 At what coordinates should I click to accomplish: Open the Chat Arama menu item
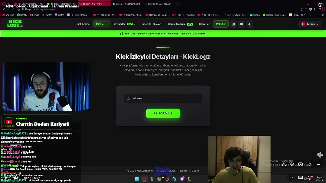(83, 24)
